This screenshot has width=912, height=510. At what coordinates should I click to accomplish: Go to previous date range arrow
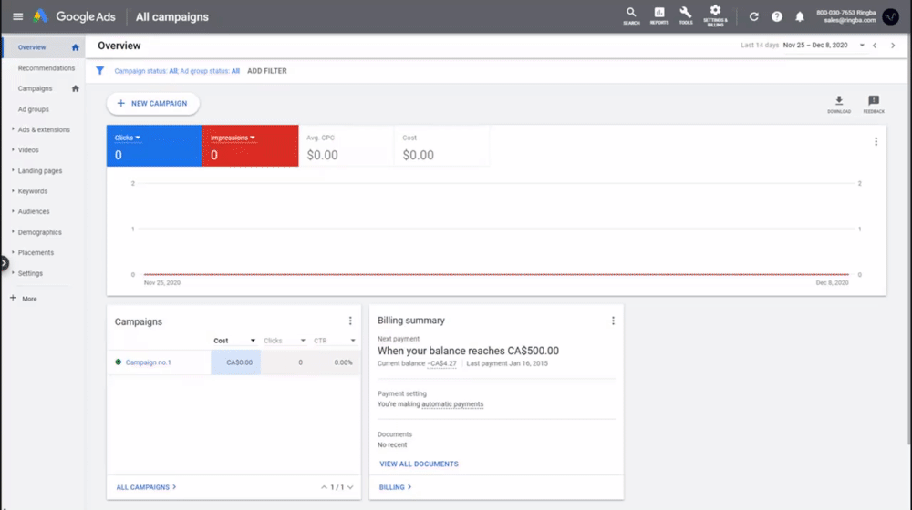(x=875, y=46)
